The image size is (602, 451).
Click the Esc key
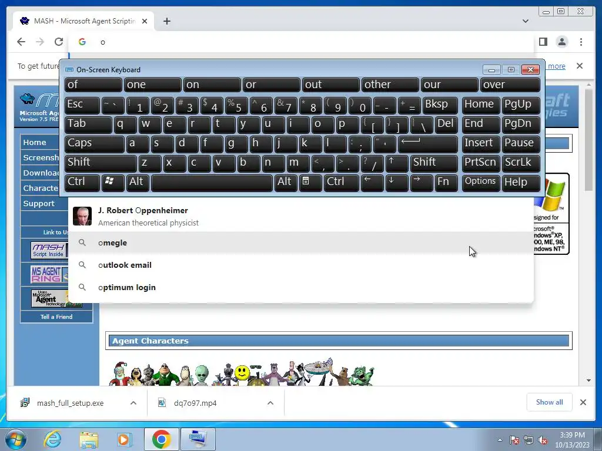click(x=82, y=105)
